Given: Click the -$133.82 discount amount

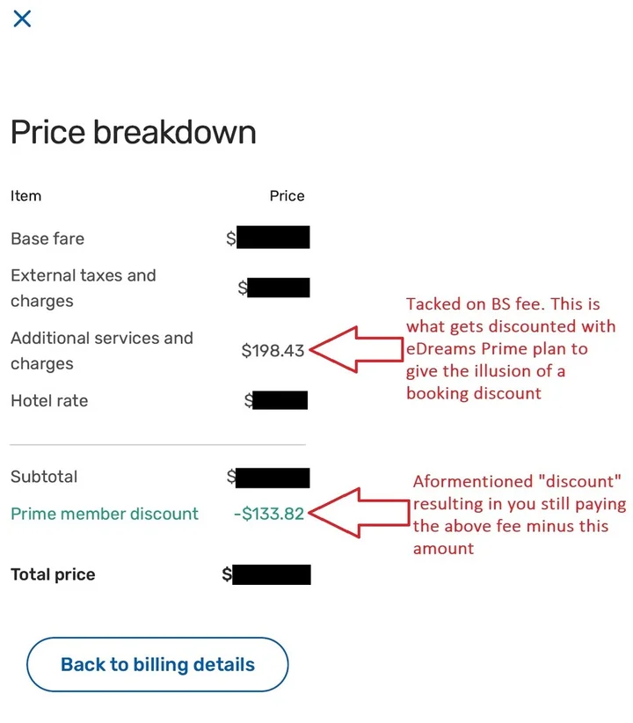Looking at the screenshot, I should click(269, 514).
